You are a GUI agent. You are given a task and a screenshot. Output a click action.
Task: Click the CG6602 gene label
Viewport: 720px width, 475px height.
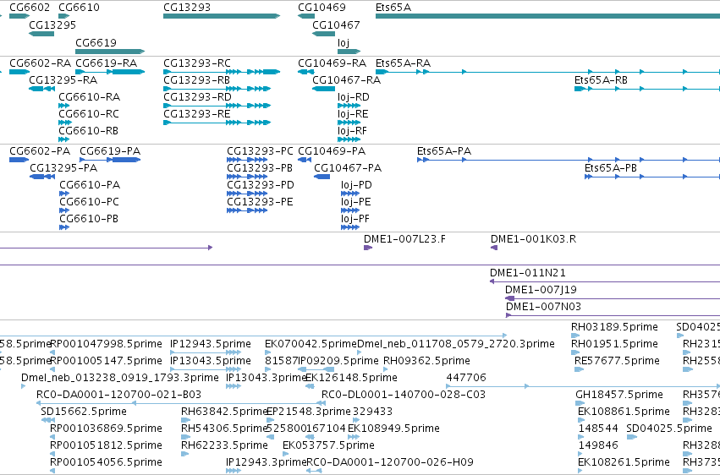[x=30, y=8]
